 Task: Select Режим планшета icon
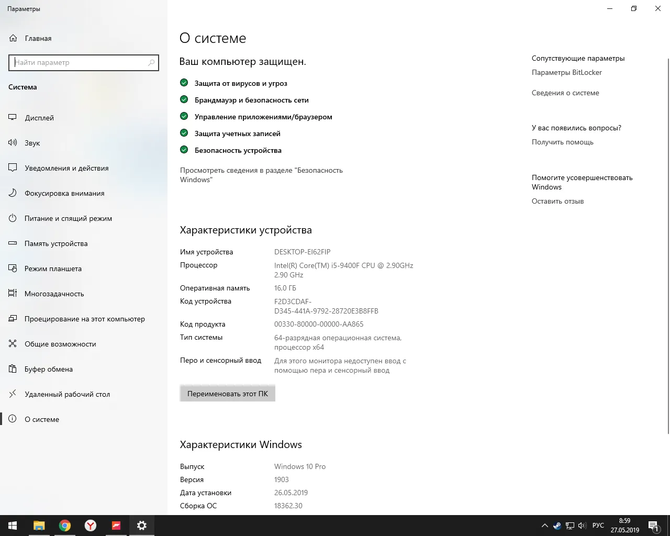click(x=13, y=269)
